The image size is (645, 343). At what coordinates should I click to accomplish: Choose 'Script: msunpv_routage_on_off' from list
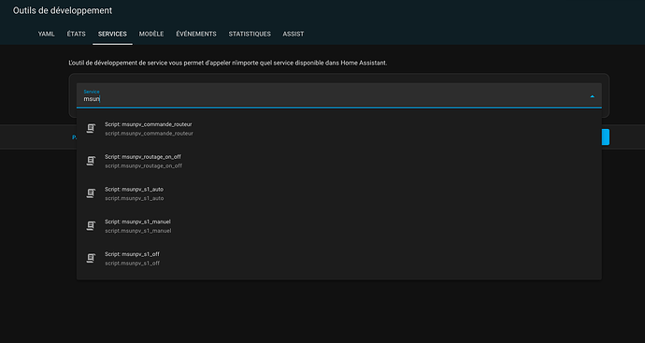tap(339, 161)
